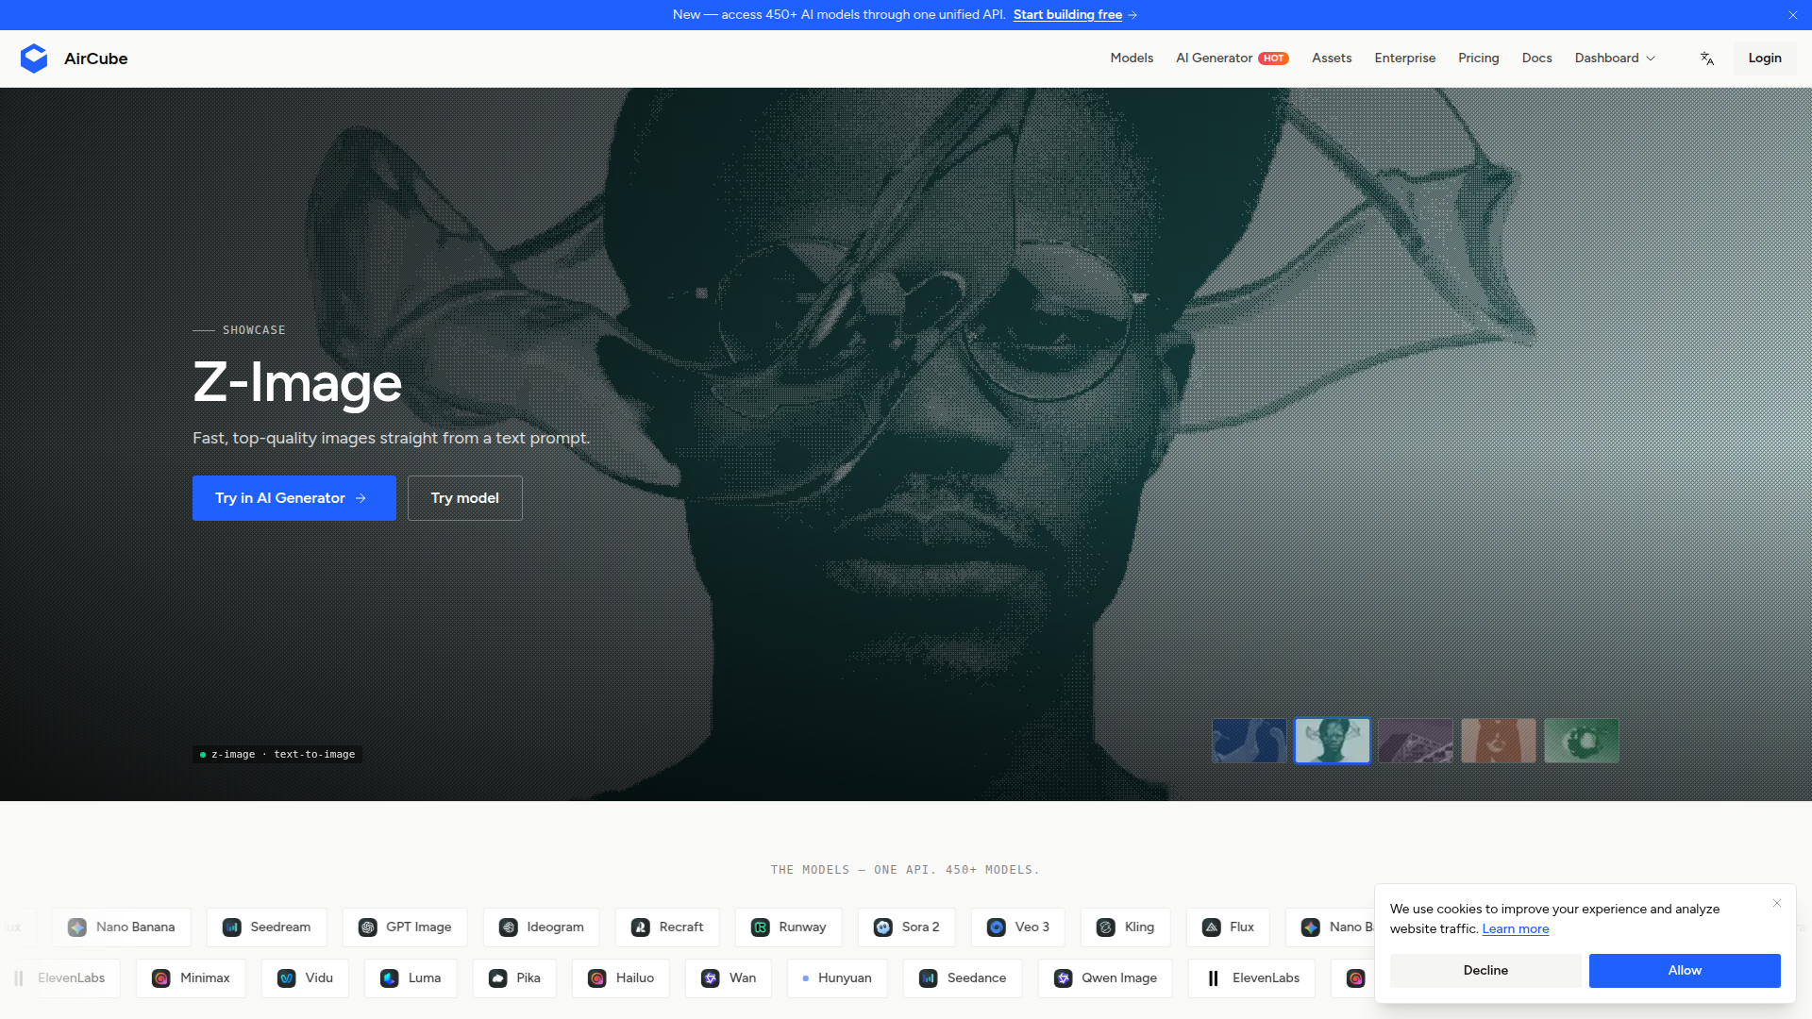Click the Flux model icon
Image resolution: width=1812 pixels, height=1019 pixels.
pos(1211,927)
